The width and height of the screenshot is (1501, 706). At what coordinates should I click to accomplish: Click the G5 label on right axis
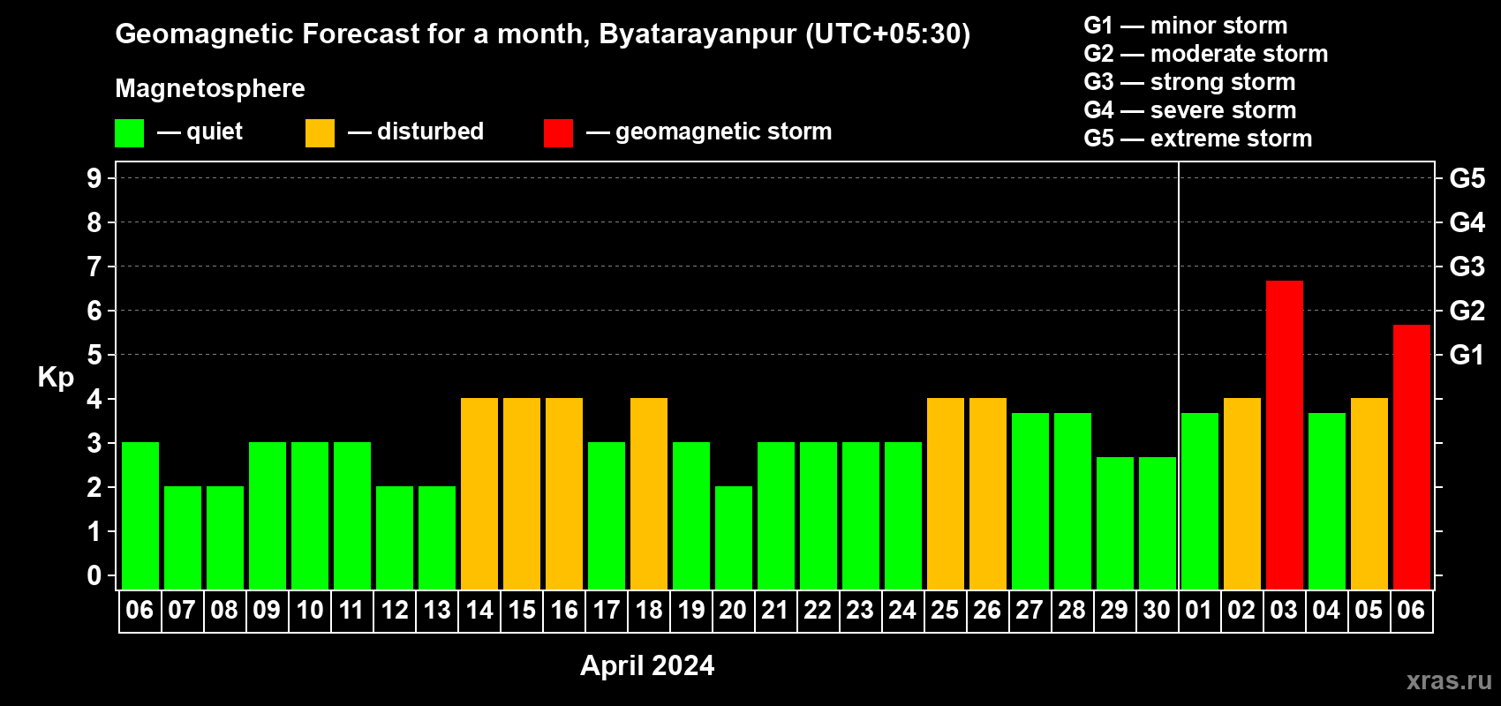click(x=1467, y=178)
